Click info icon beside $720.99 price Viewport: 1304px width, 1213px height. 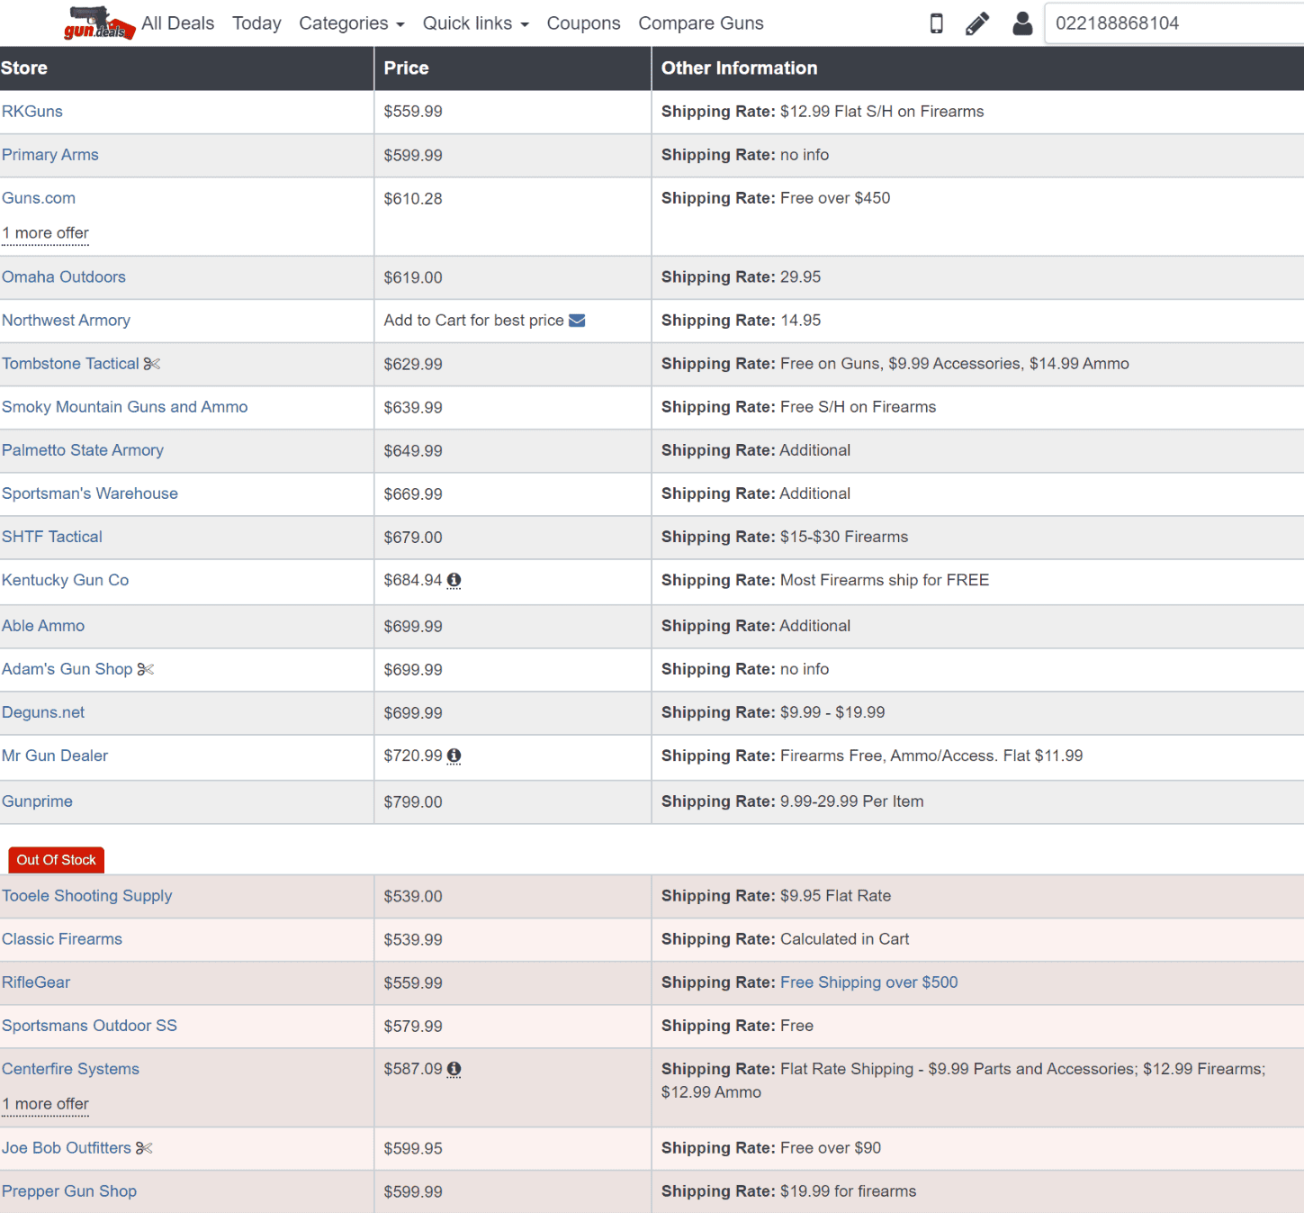[454, 756]
